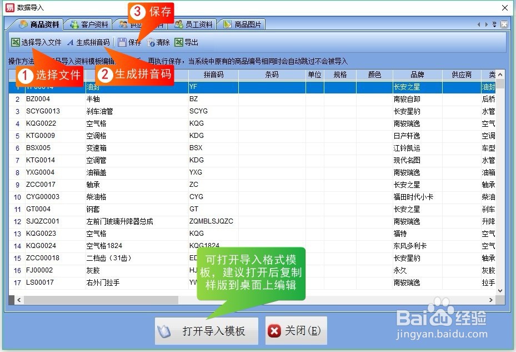This screenshot has height=352, width=516.
Task: Click the 南骏自卸 brand cell
Action: tap(417, 99)
